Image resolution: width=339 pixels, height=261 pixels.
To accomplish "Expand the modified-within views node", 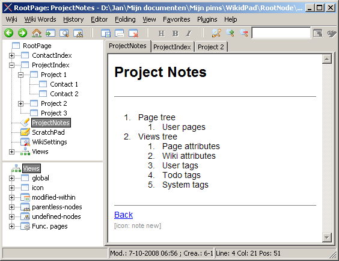I will pos(11,197).
